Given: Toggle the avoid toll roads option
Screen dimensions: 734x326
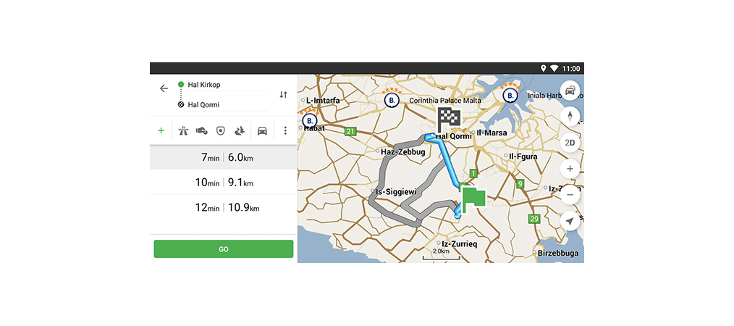Looking at the screenshot, I should tap(201, 130).
